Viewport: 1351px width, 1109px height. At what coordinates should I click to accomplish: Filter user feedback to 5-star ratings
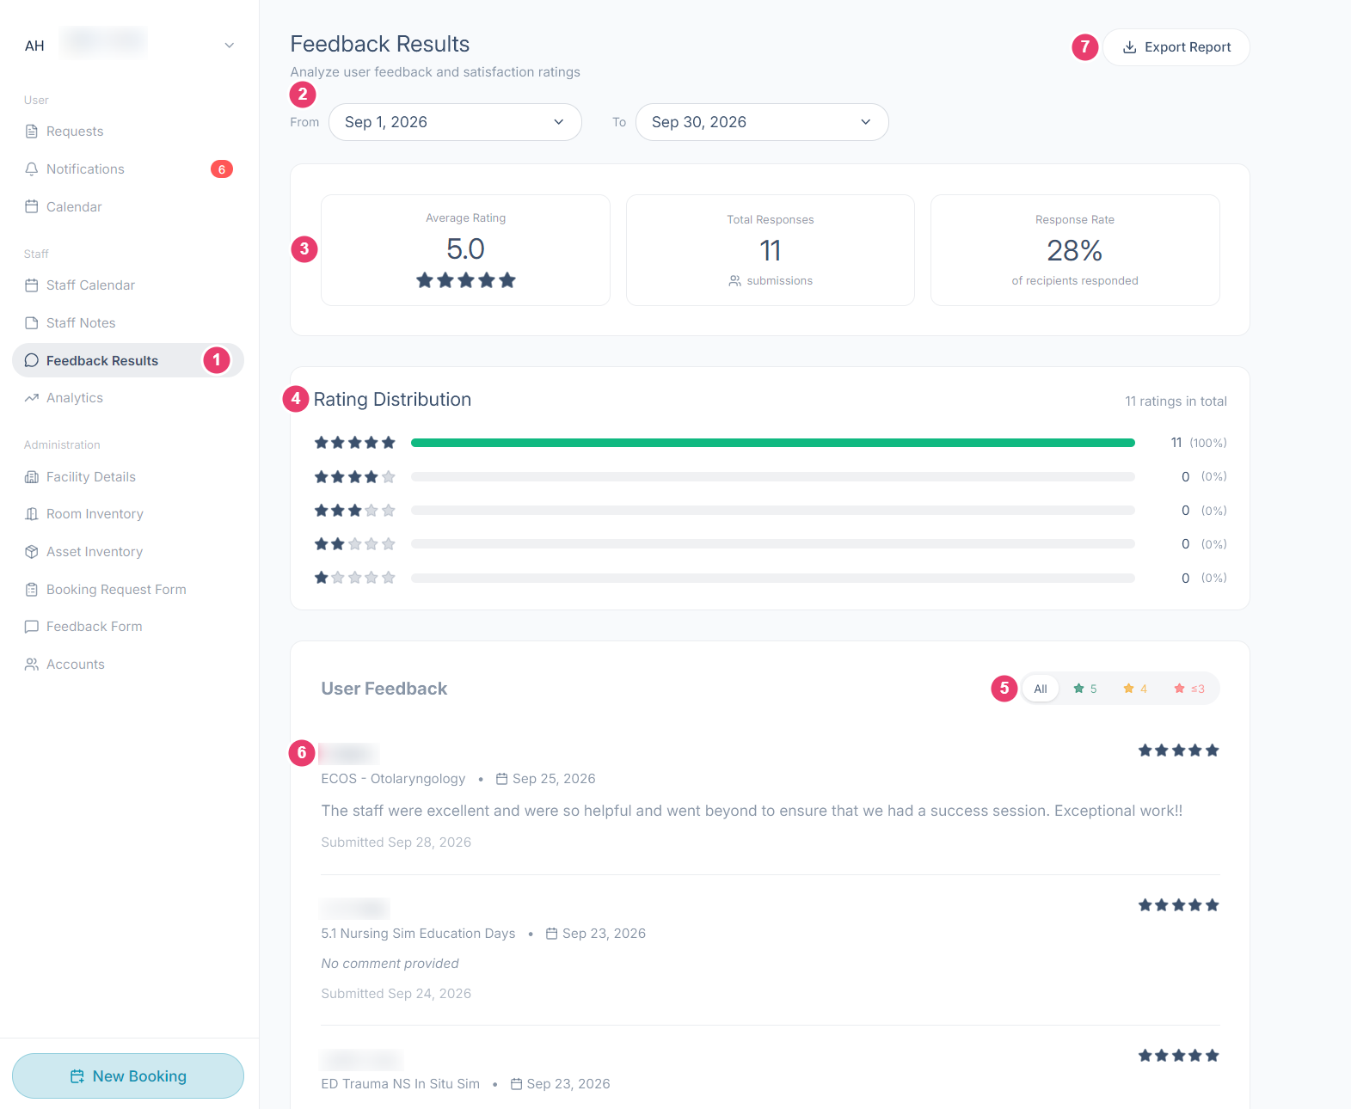point(1085,689)
